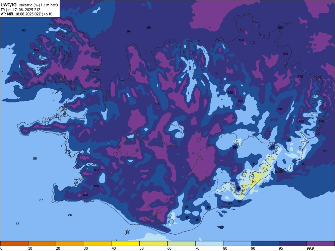
Task: Click the '70' label on the color scale
Action: coord(197,248)
